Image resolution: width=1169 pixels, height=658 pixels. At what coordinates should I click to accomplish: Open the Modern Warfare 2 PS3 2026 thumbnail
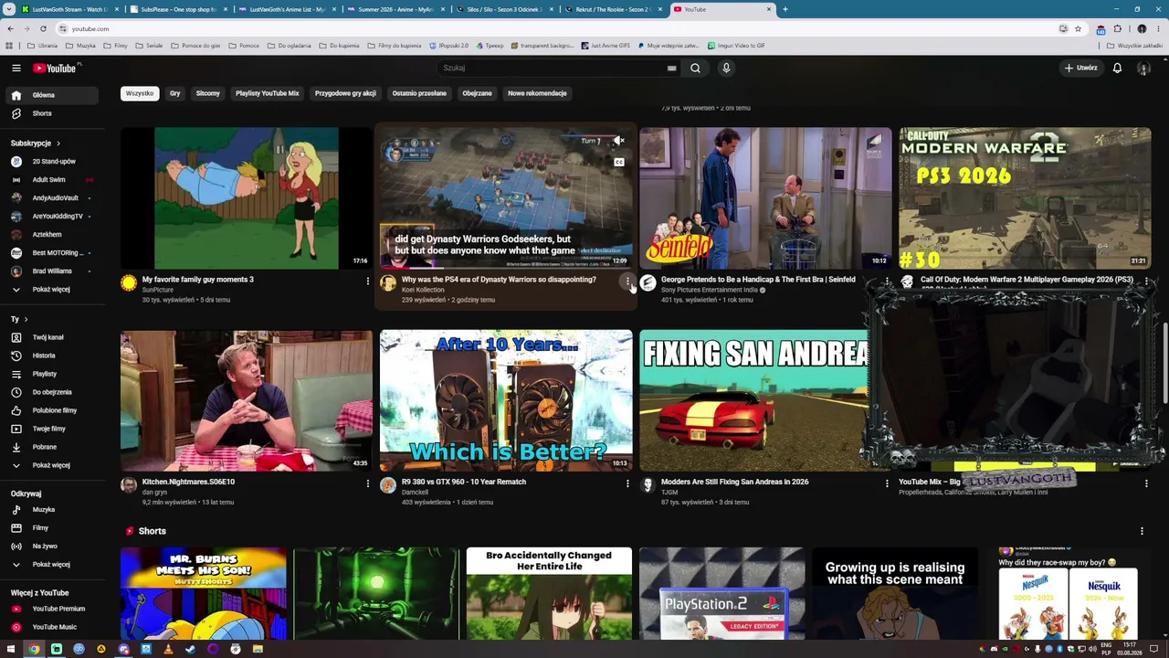[x=1025, y=198]
